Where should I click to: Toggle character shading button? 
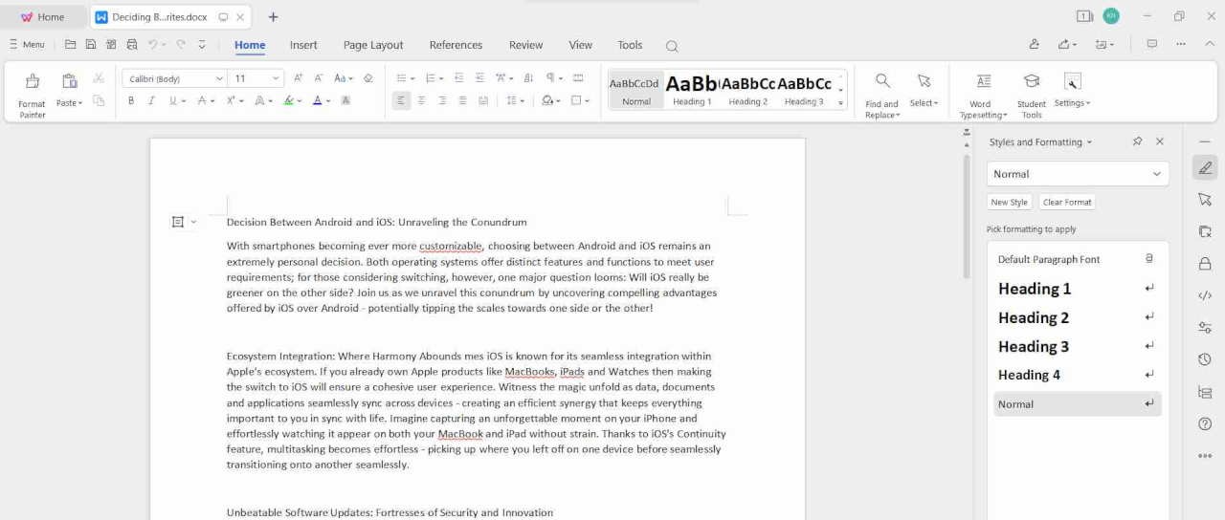tap(345, 100)
